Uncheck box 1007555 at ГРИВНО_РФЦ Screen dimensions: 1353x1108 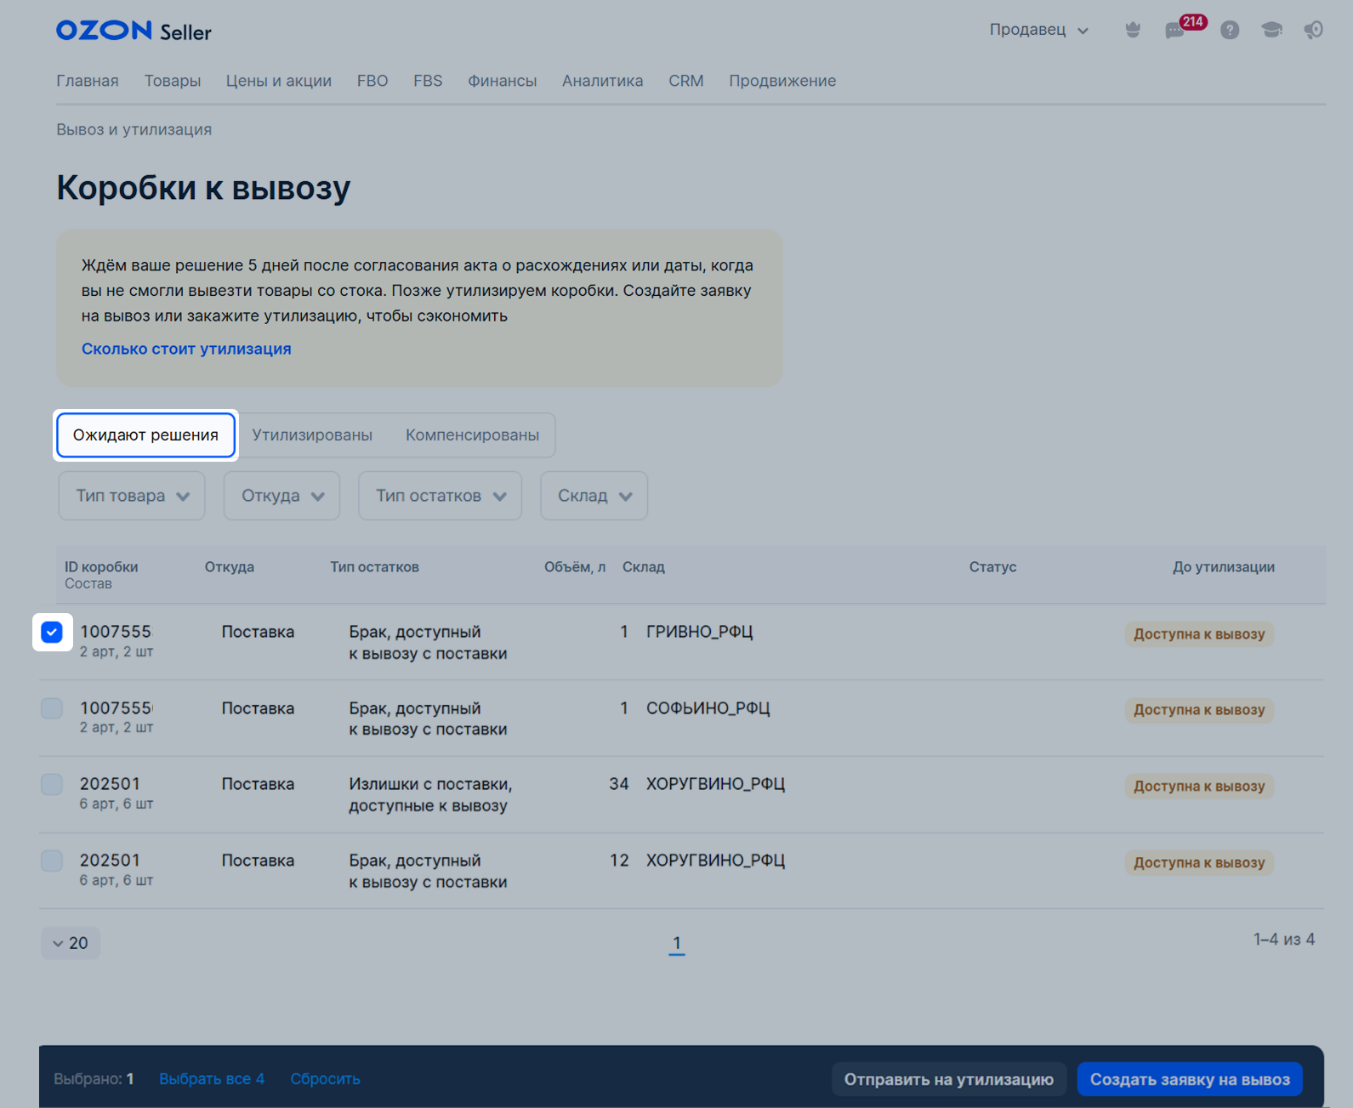click(x=52, y=632)
